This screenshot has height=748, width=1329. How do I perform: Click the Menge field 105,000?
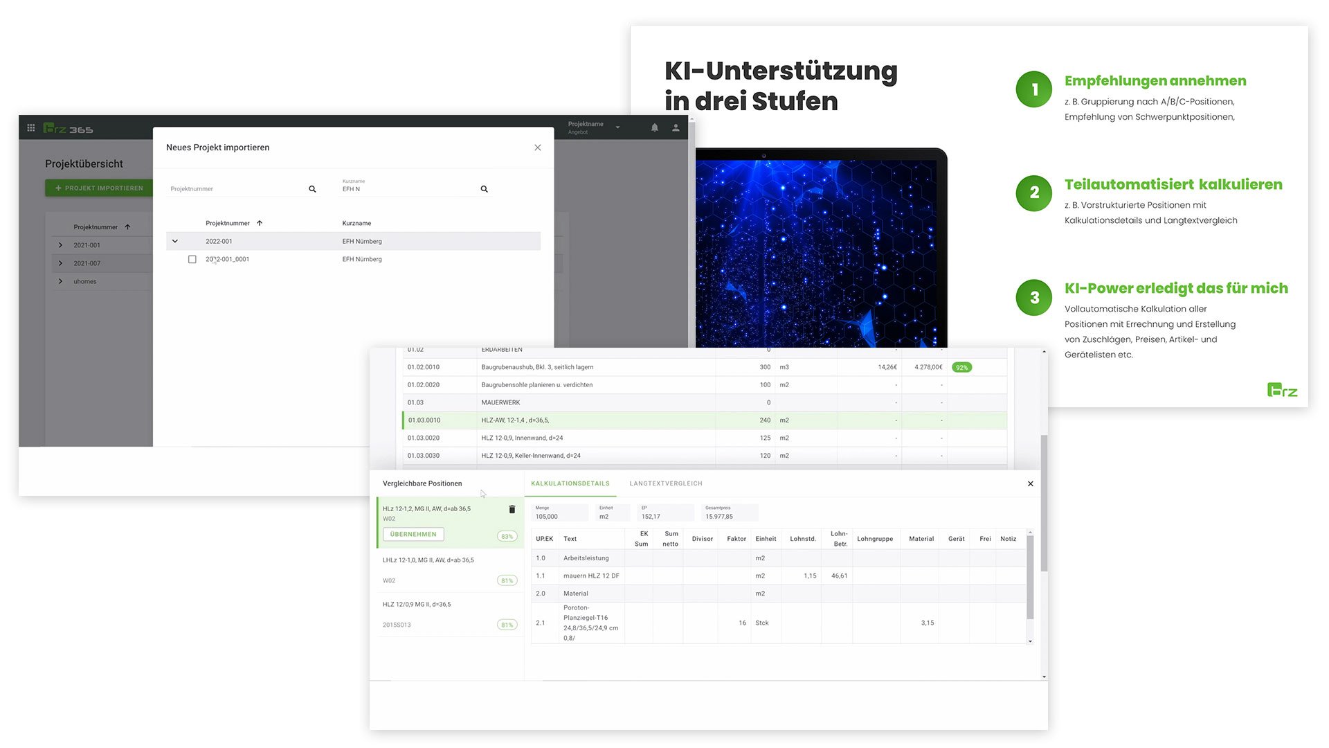click(x=559, y=513)
